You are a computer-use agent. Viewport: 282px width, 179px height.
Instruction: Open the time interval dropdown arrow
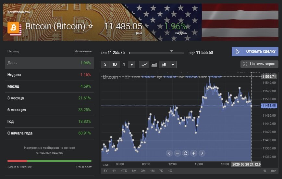(131, 64)
